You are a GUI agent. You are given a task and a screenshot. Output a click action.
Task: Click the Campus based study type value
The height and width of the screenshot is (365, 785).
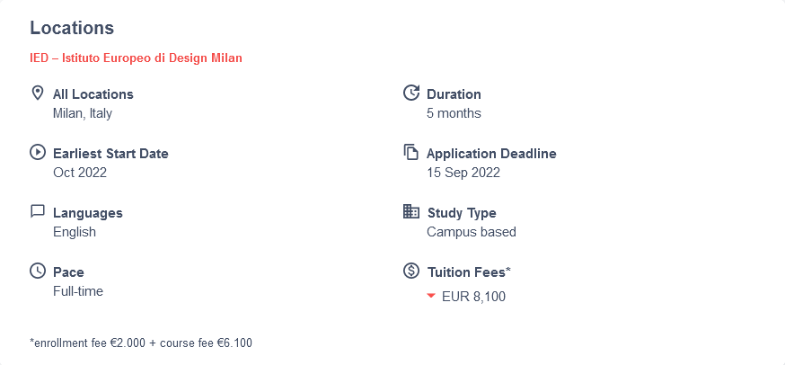[x=472, y=232]
